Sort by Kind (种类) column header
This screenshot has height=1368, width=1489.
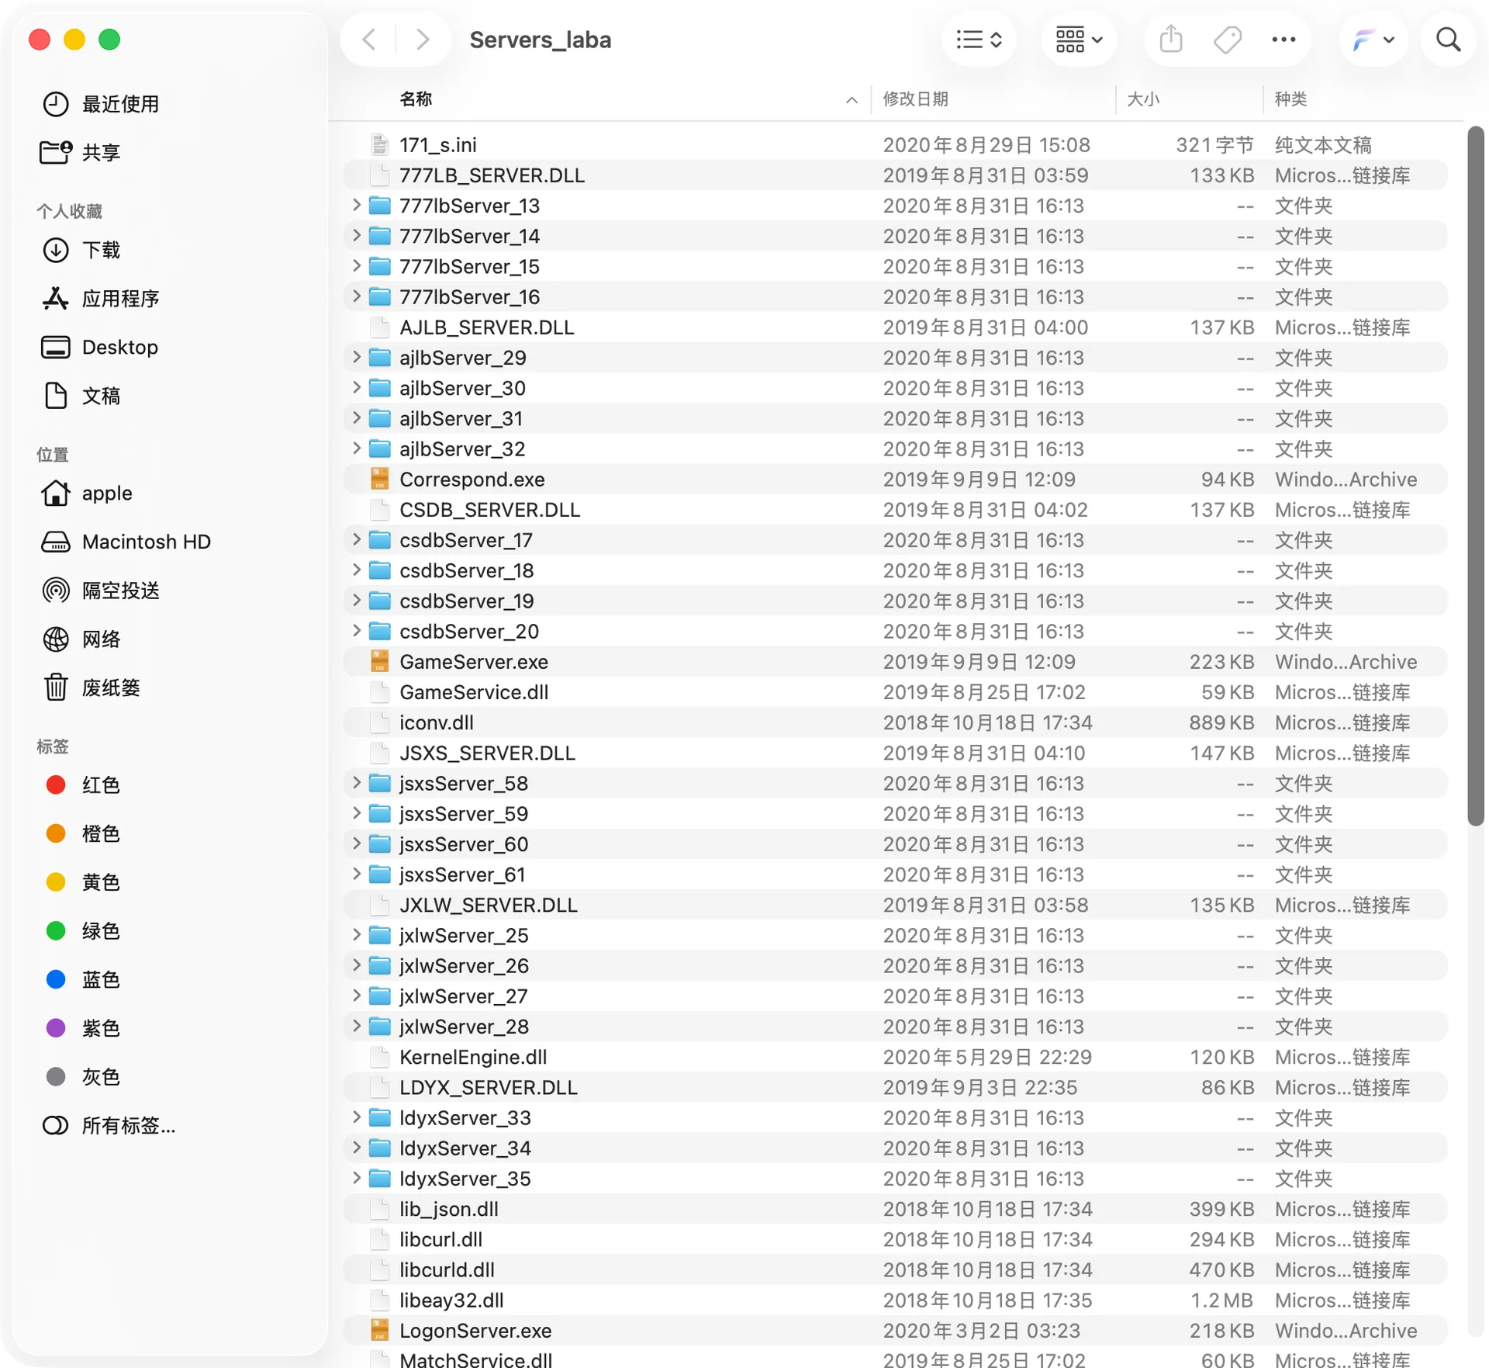[x=1291, y=99]
